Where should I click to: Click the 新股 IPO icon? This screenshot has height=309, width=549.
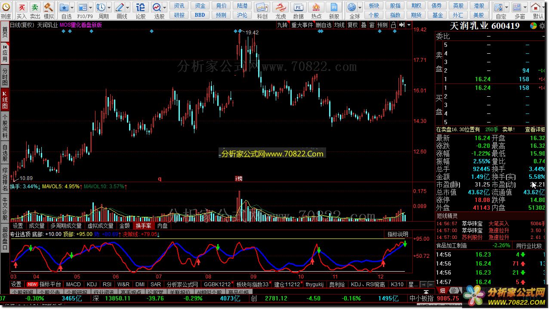coord(334,7)
